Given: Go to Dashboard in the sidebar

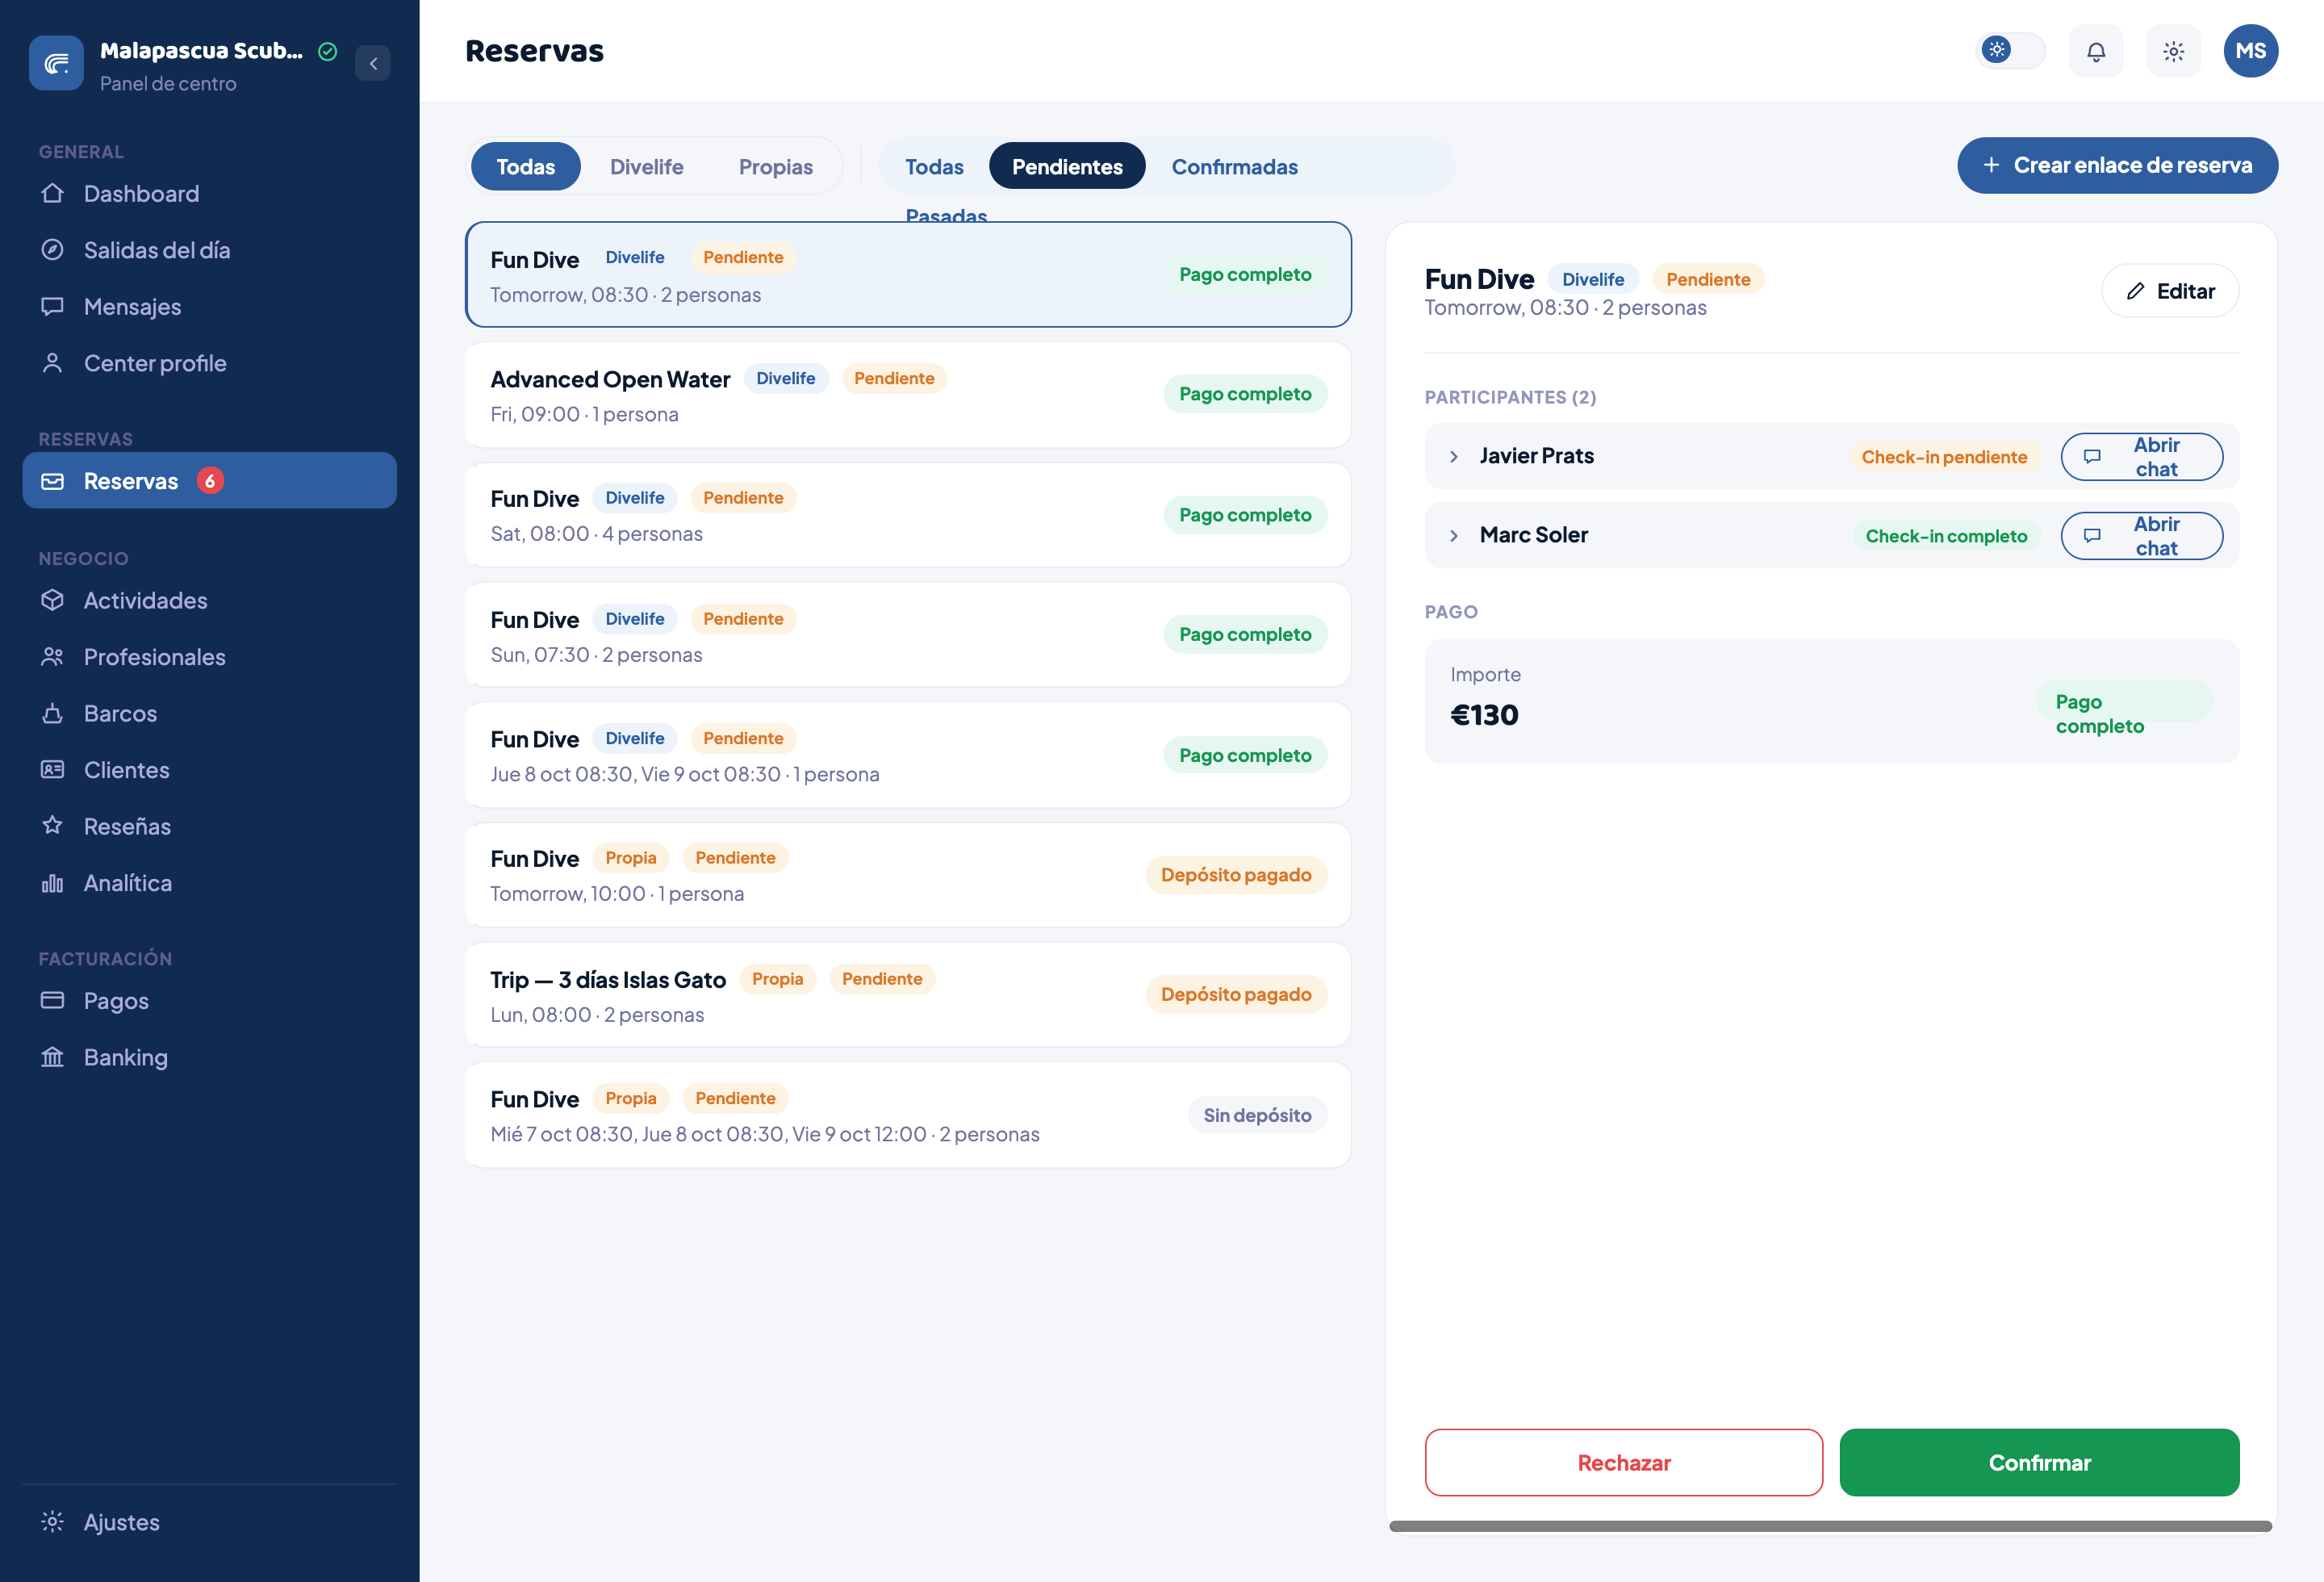Looking at the screenshot, I should coord(209,194).
